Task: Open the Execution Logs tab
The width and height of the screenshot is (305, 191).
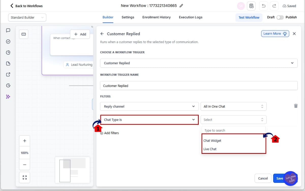Action: click(190, 17)
